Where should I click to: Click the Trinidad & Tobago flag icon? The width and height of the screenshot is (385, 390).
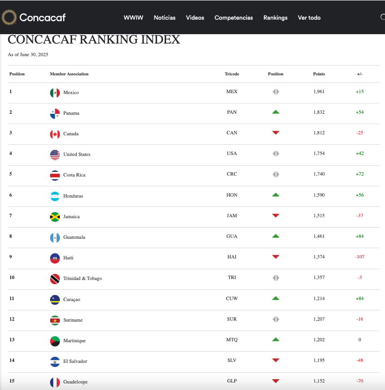pos(55,279)
